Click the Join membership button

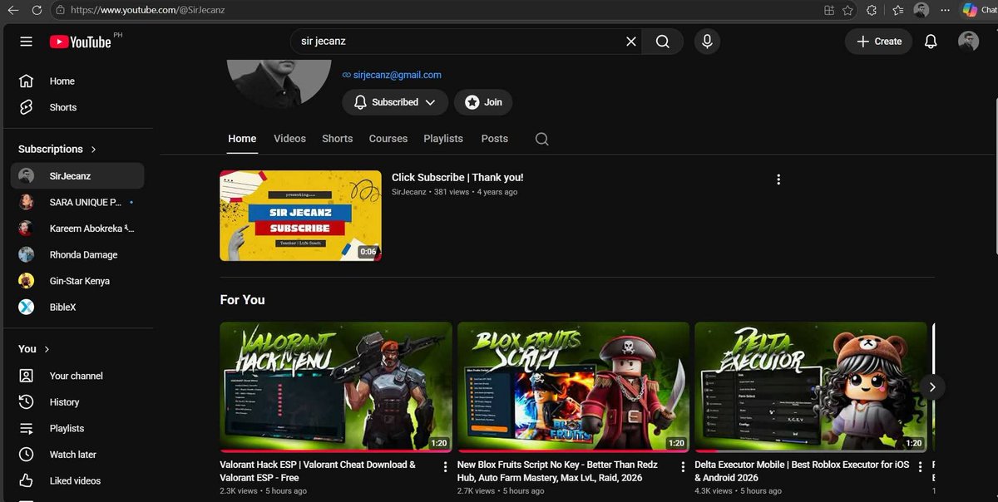click(x=483, y=102)
